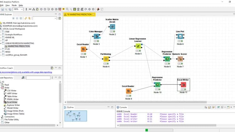The width and height of the screenshot is (235, 132).
Task: Click the red table grid toolbar icon
Action: pos(60,9)
